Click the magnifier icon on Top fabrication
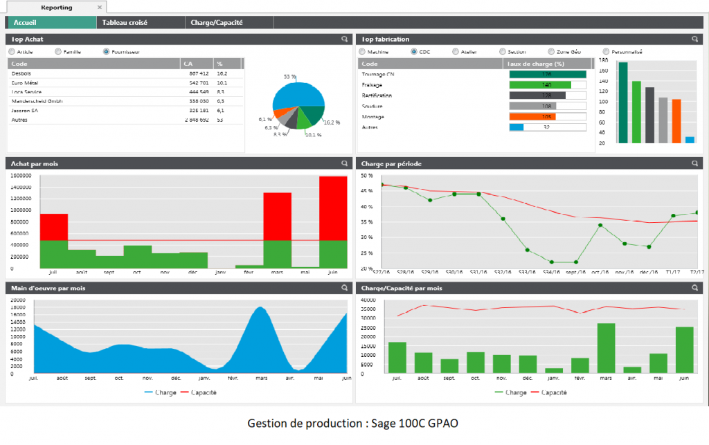Viewport: 709px width, 445px height. (695, 39)
